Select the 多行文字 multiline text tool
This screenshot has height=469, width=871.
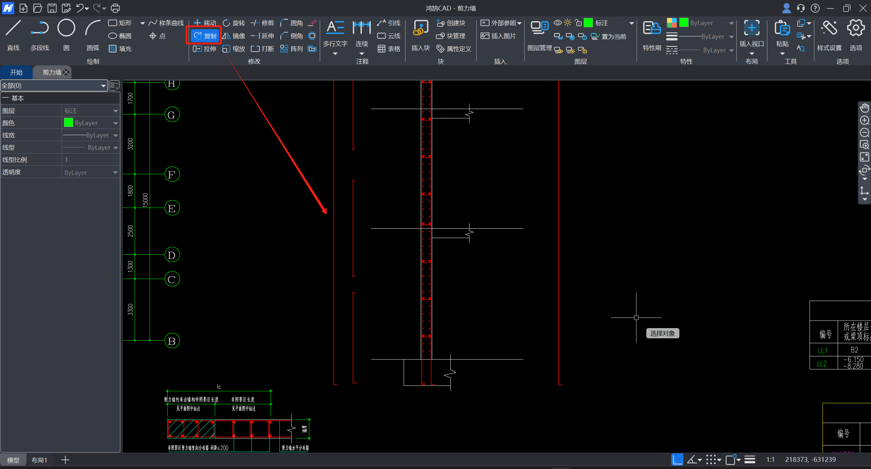coord(335,28)
